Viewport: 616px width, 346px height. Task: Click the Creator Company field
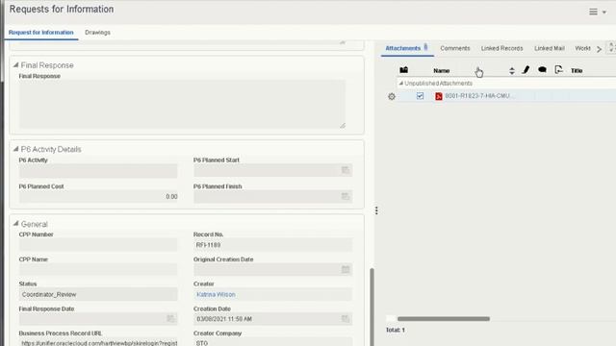272,342
